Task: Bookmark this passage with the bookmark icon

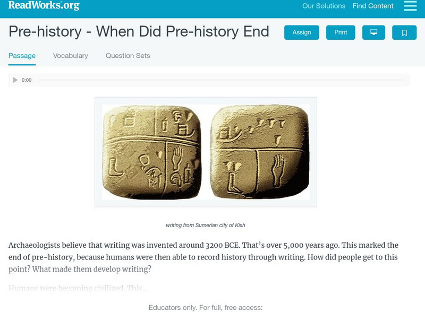Action: tap(404, 32)
